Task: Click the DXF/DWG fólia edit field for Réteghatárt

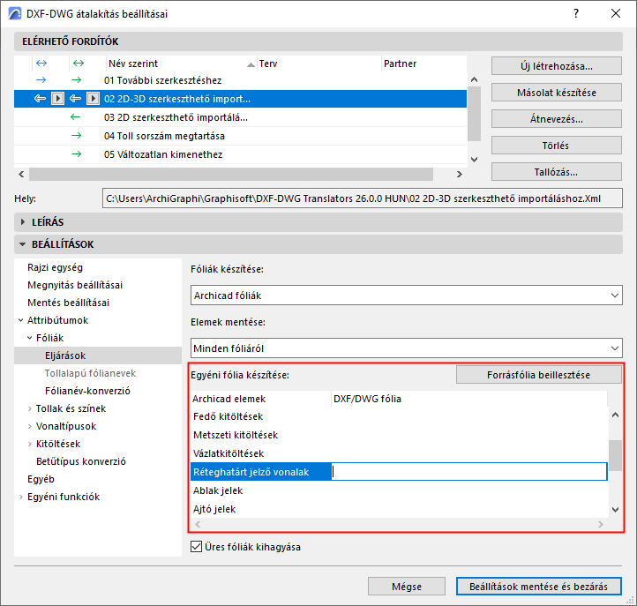Action: (469, 472)
